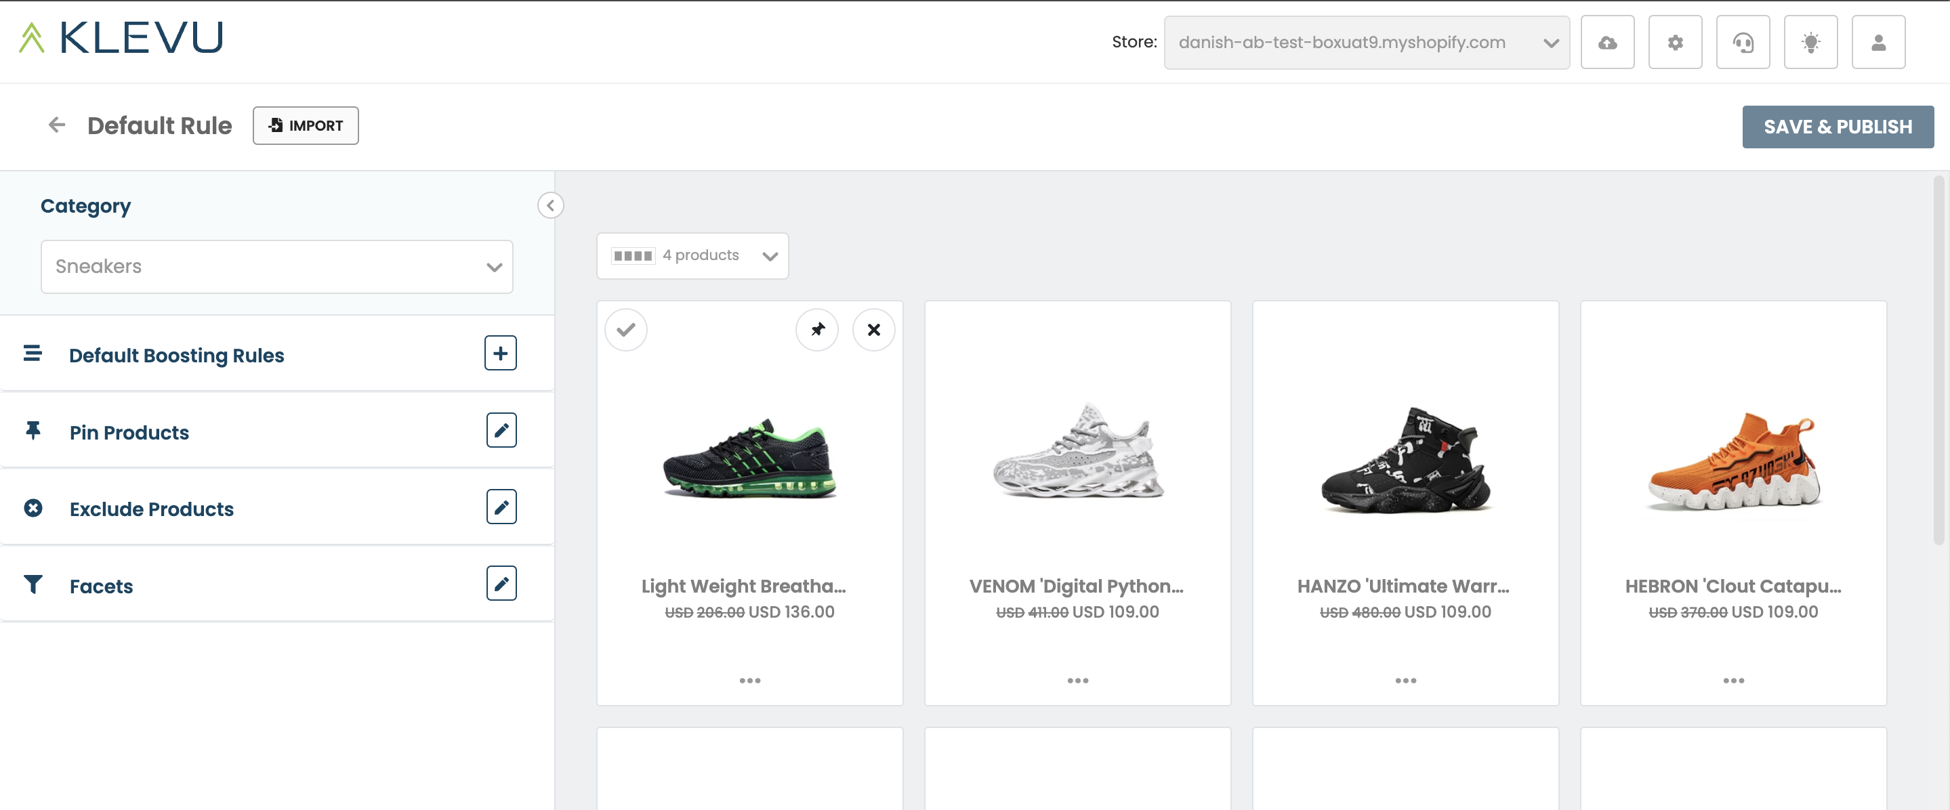Click the Import button
Viewport: 1950px width, 810px height.
[306, 126]
